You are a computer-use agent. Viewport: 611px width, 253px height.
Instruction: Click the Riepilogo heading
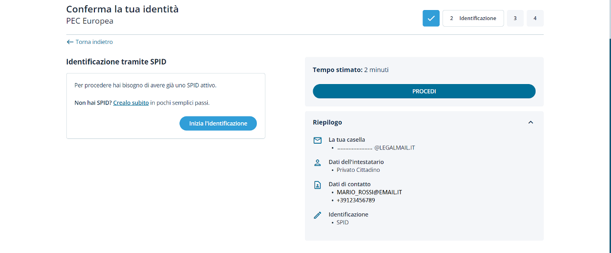pyautogui.click(x=327, y=122)
